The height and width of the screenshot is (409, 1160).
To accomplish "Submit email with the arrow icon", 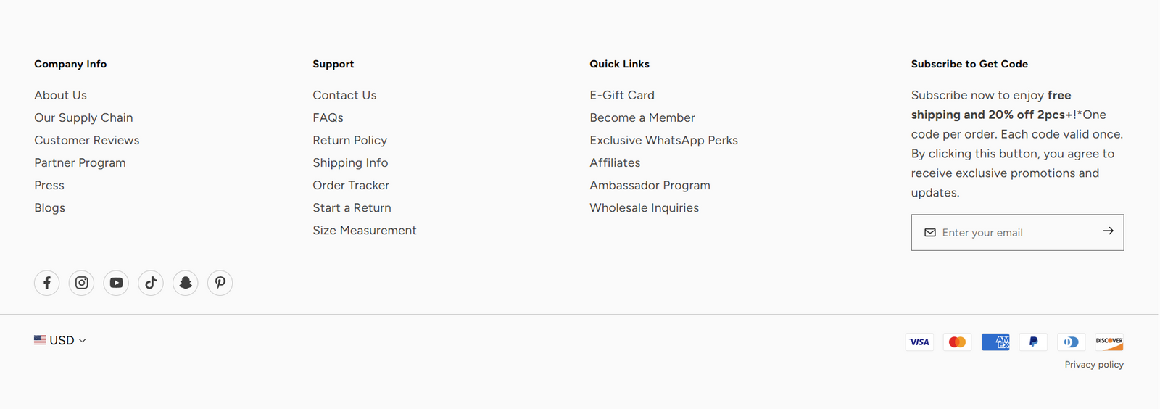I will (1108, 231).
